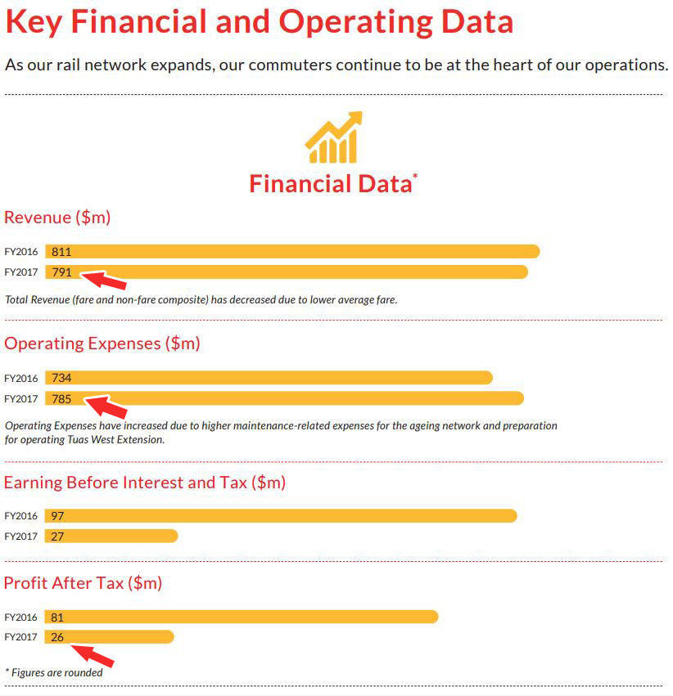Viewport: 673px width, 696px height.
Task: Select the FY2017 Revenue bar showing 791
Action: [287, 272]
